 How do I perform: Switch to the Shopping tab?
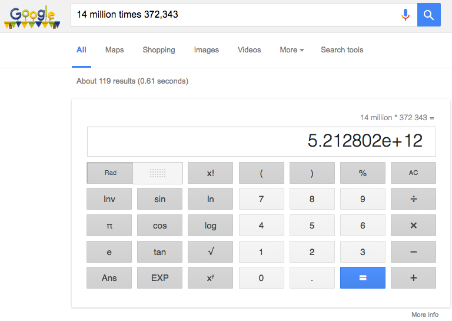tap(158, 50)
